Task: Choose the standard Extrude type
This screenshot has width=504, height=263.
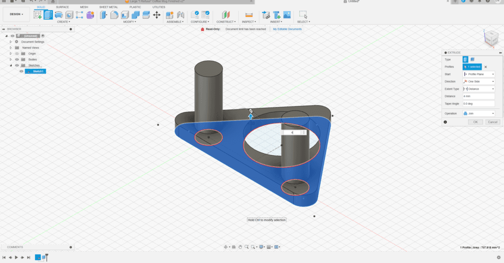Action: pyautogui.click(x=466, y=59)
